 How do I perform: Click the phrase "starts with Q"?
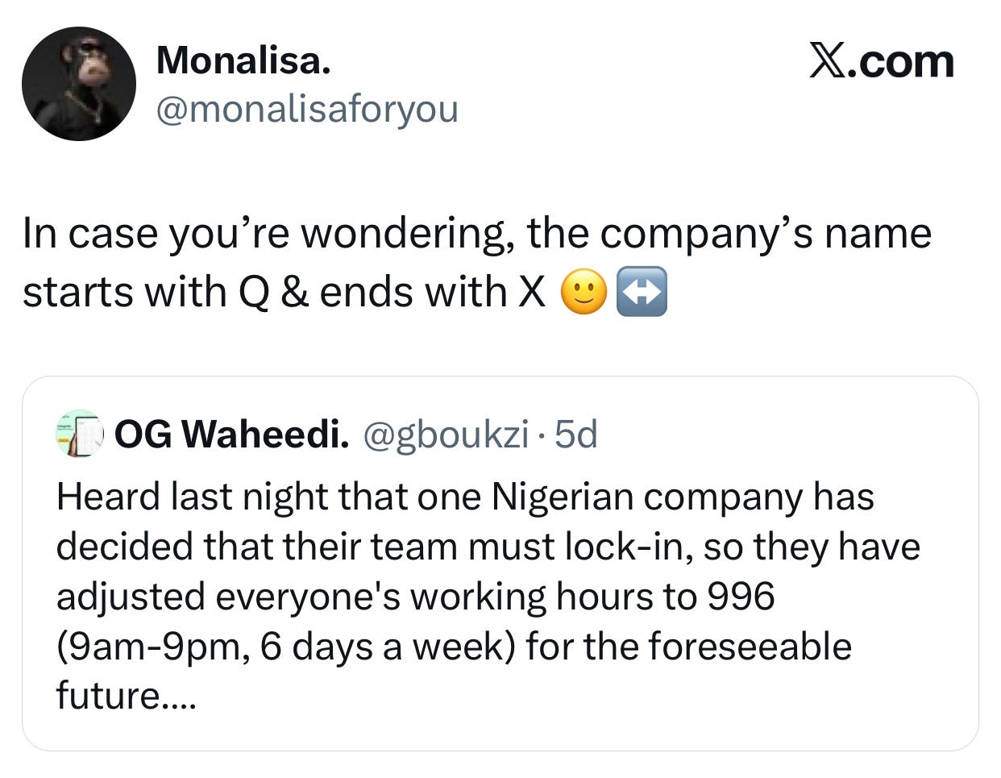[x=140, y=292]
